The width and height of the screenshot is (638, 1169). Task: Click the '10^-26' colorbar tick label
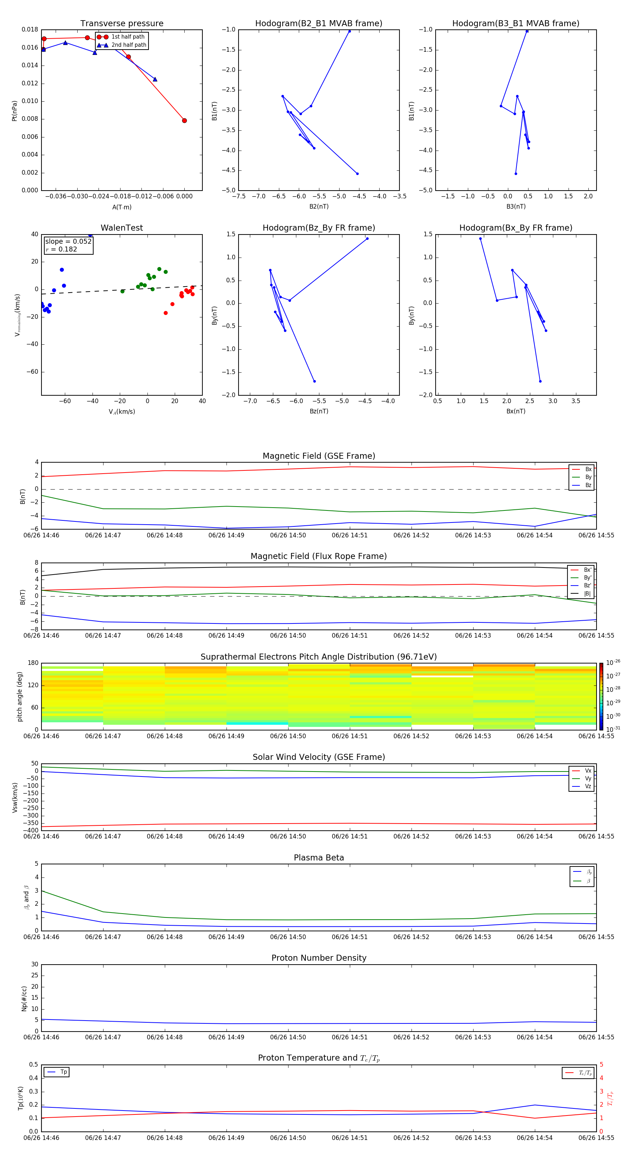coord(613,662)
